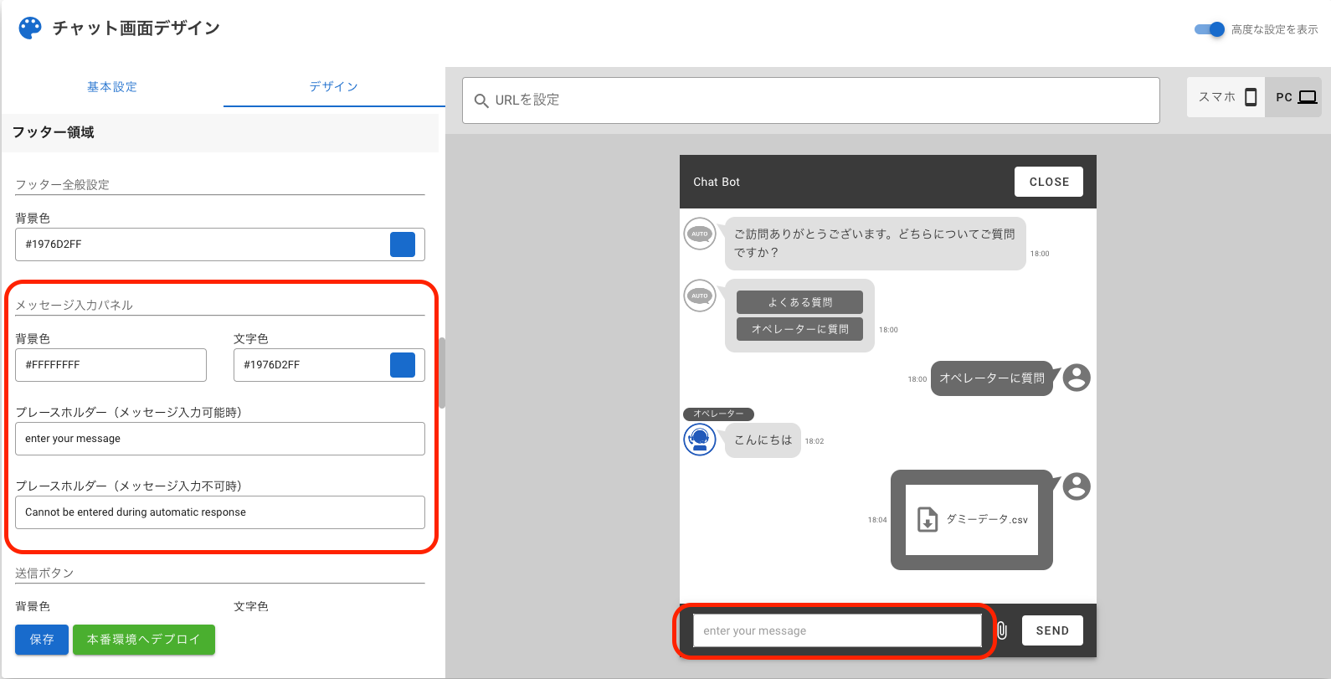Viewport: 1331px width, 679px height.
Task: Click user avatar beside the CSV attachment
Action: point(1077,486)
